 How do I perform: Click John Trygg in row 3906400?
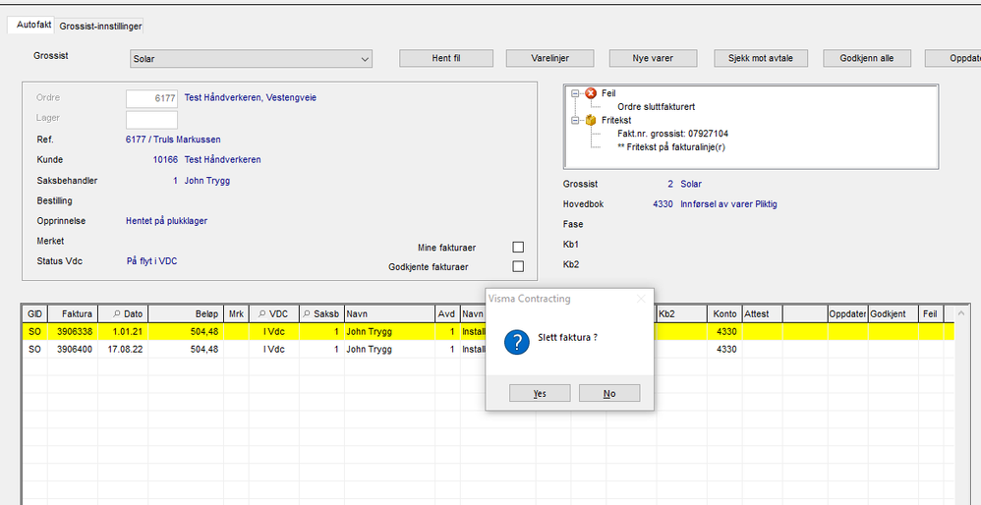coord(389,350)
